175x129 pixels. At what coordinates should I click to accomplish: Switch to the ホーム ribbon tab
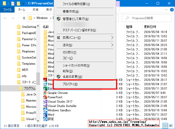coord(21,10)
